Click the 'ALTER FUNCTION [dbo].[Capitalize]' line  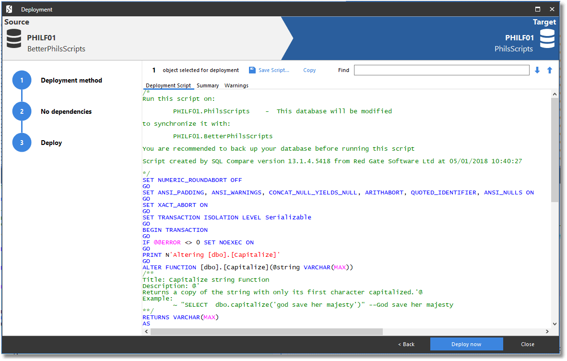[248, 267]
